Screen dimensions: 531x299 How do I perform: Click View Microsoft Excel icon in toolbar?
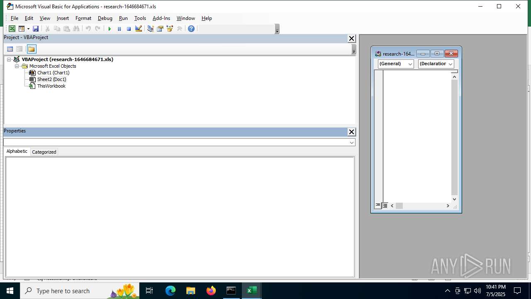pos(12,29)
